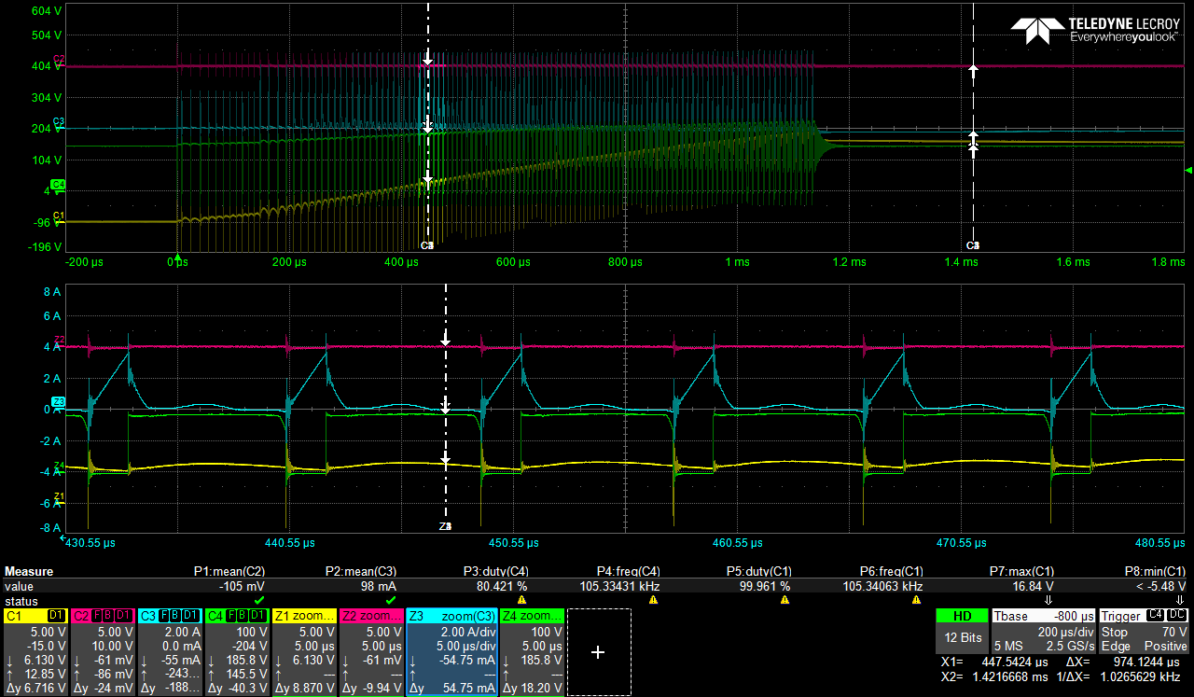This screenshot has width=1194, height=697.
Task: Open the C4 channel descriptor box
Action: (x=237, y=652)
